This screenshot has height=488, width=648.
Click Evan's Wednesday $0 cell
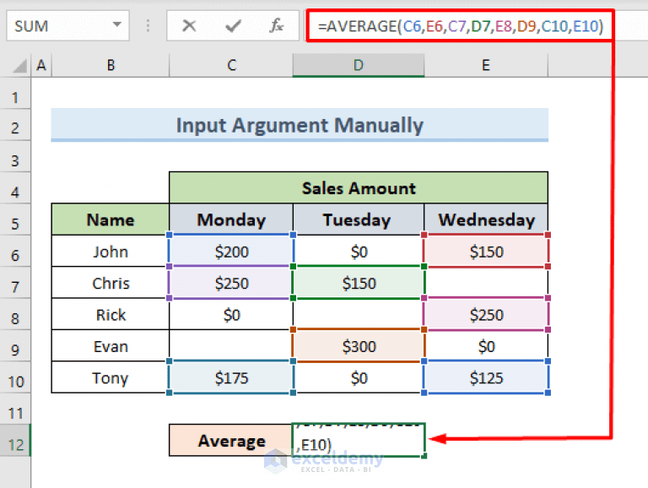coord(486,346)
